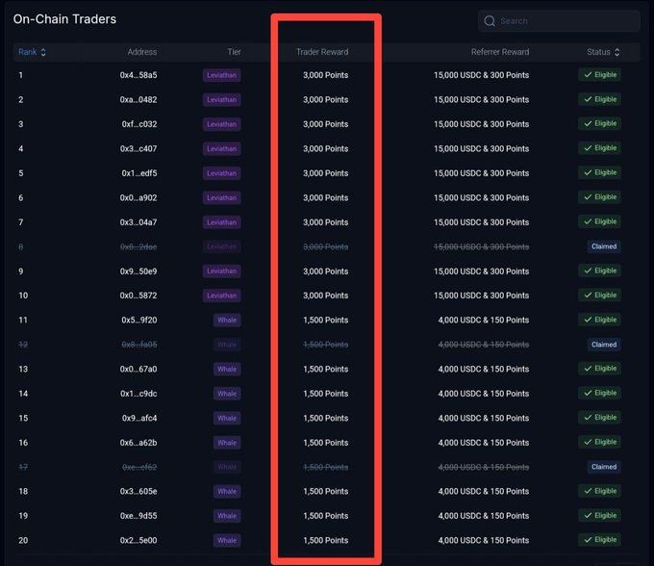Sort by the Rank column header

point(32,52)
